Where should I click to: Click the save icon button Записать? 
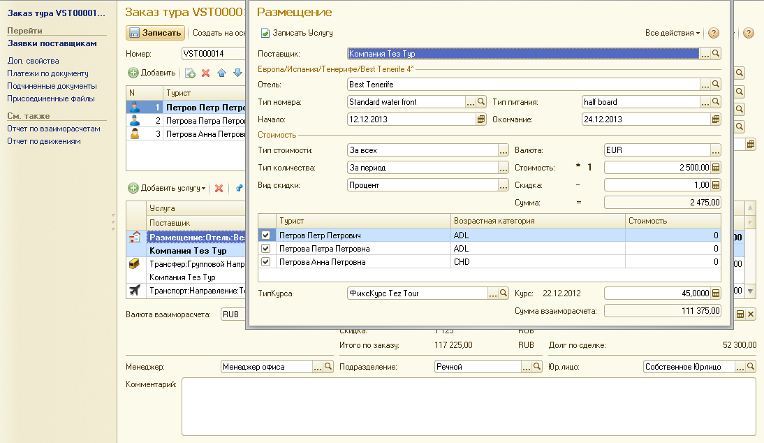(x=156, y=33)
